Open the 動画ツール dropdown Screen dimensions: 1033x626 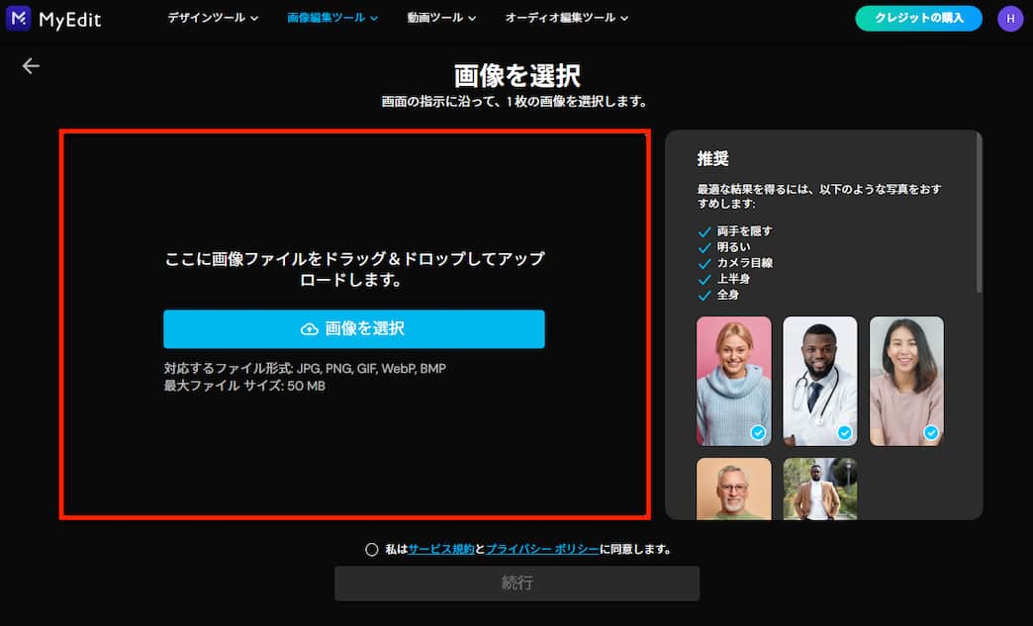pyautogui.click(x=440, y=17)
